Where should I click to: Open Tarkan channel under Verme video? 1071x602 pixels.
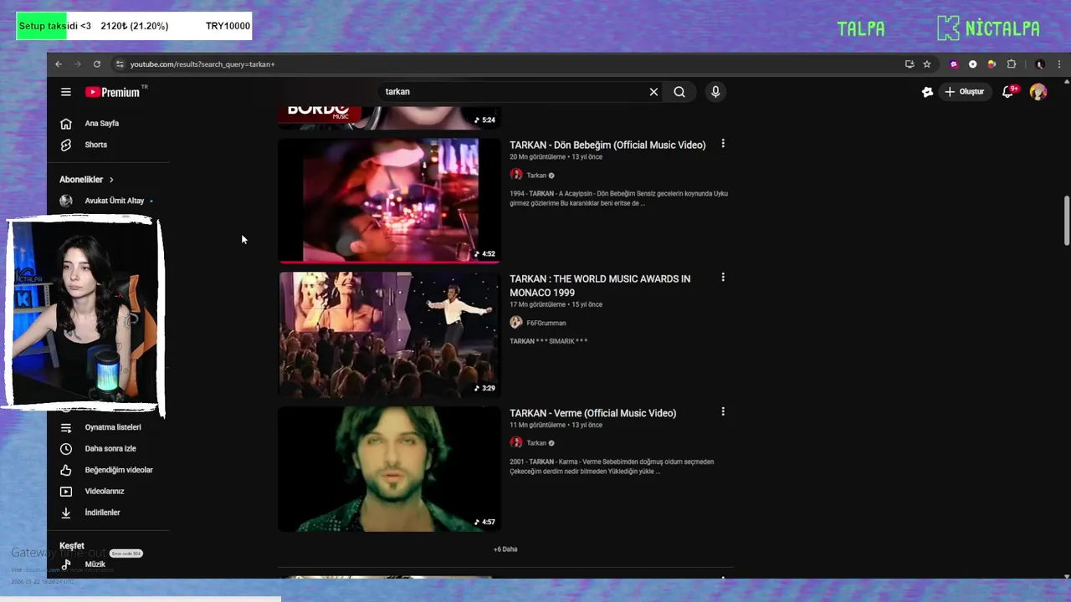(x=536, y=443)
